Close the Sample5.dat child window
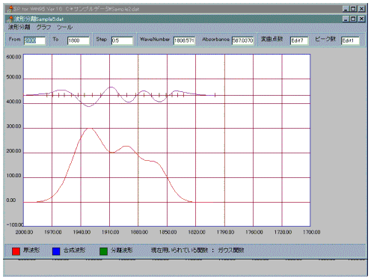Screen dimensions: 371x279 (361, 19)
